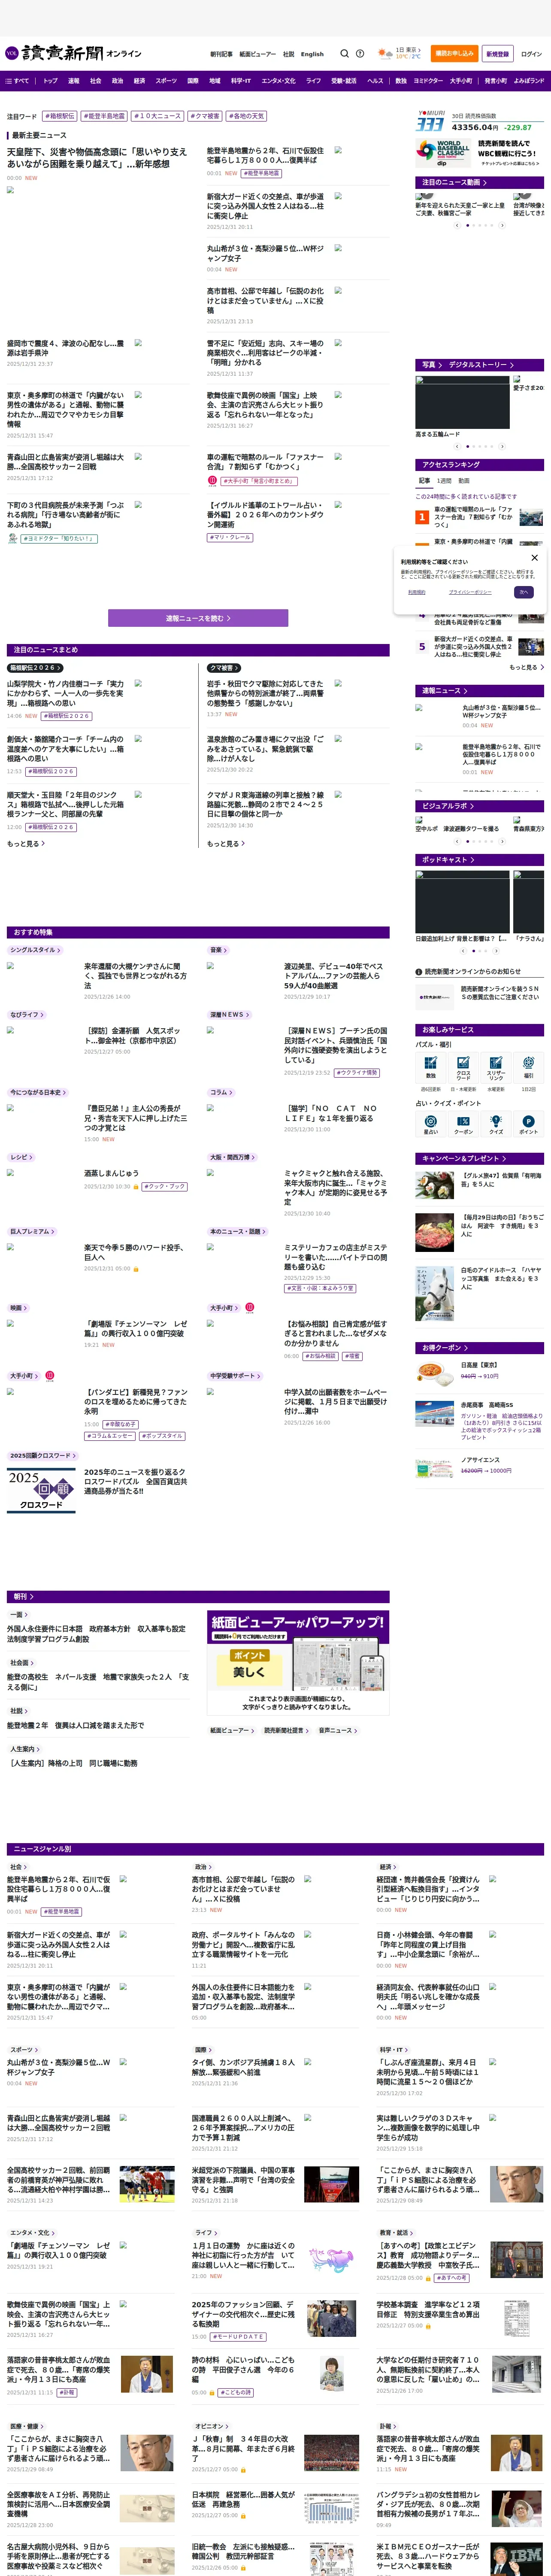
Task: Click the 新規登録 button
Action: click(x=497, y=54)
